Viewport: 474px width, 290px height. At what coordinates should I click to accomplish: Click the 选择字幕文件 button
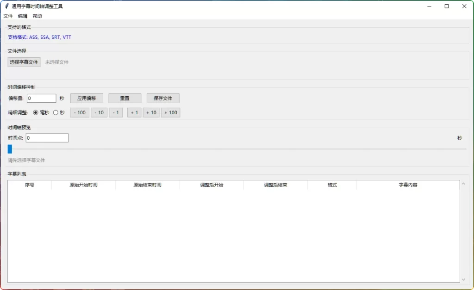(x=24, y=62)
